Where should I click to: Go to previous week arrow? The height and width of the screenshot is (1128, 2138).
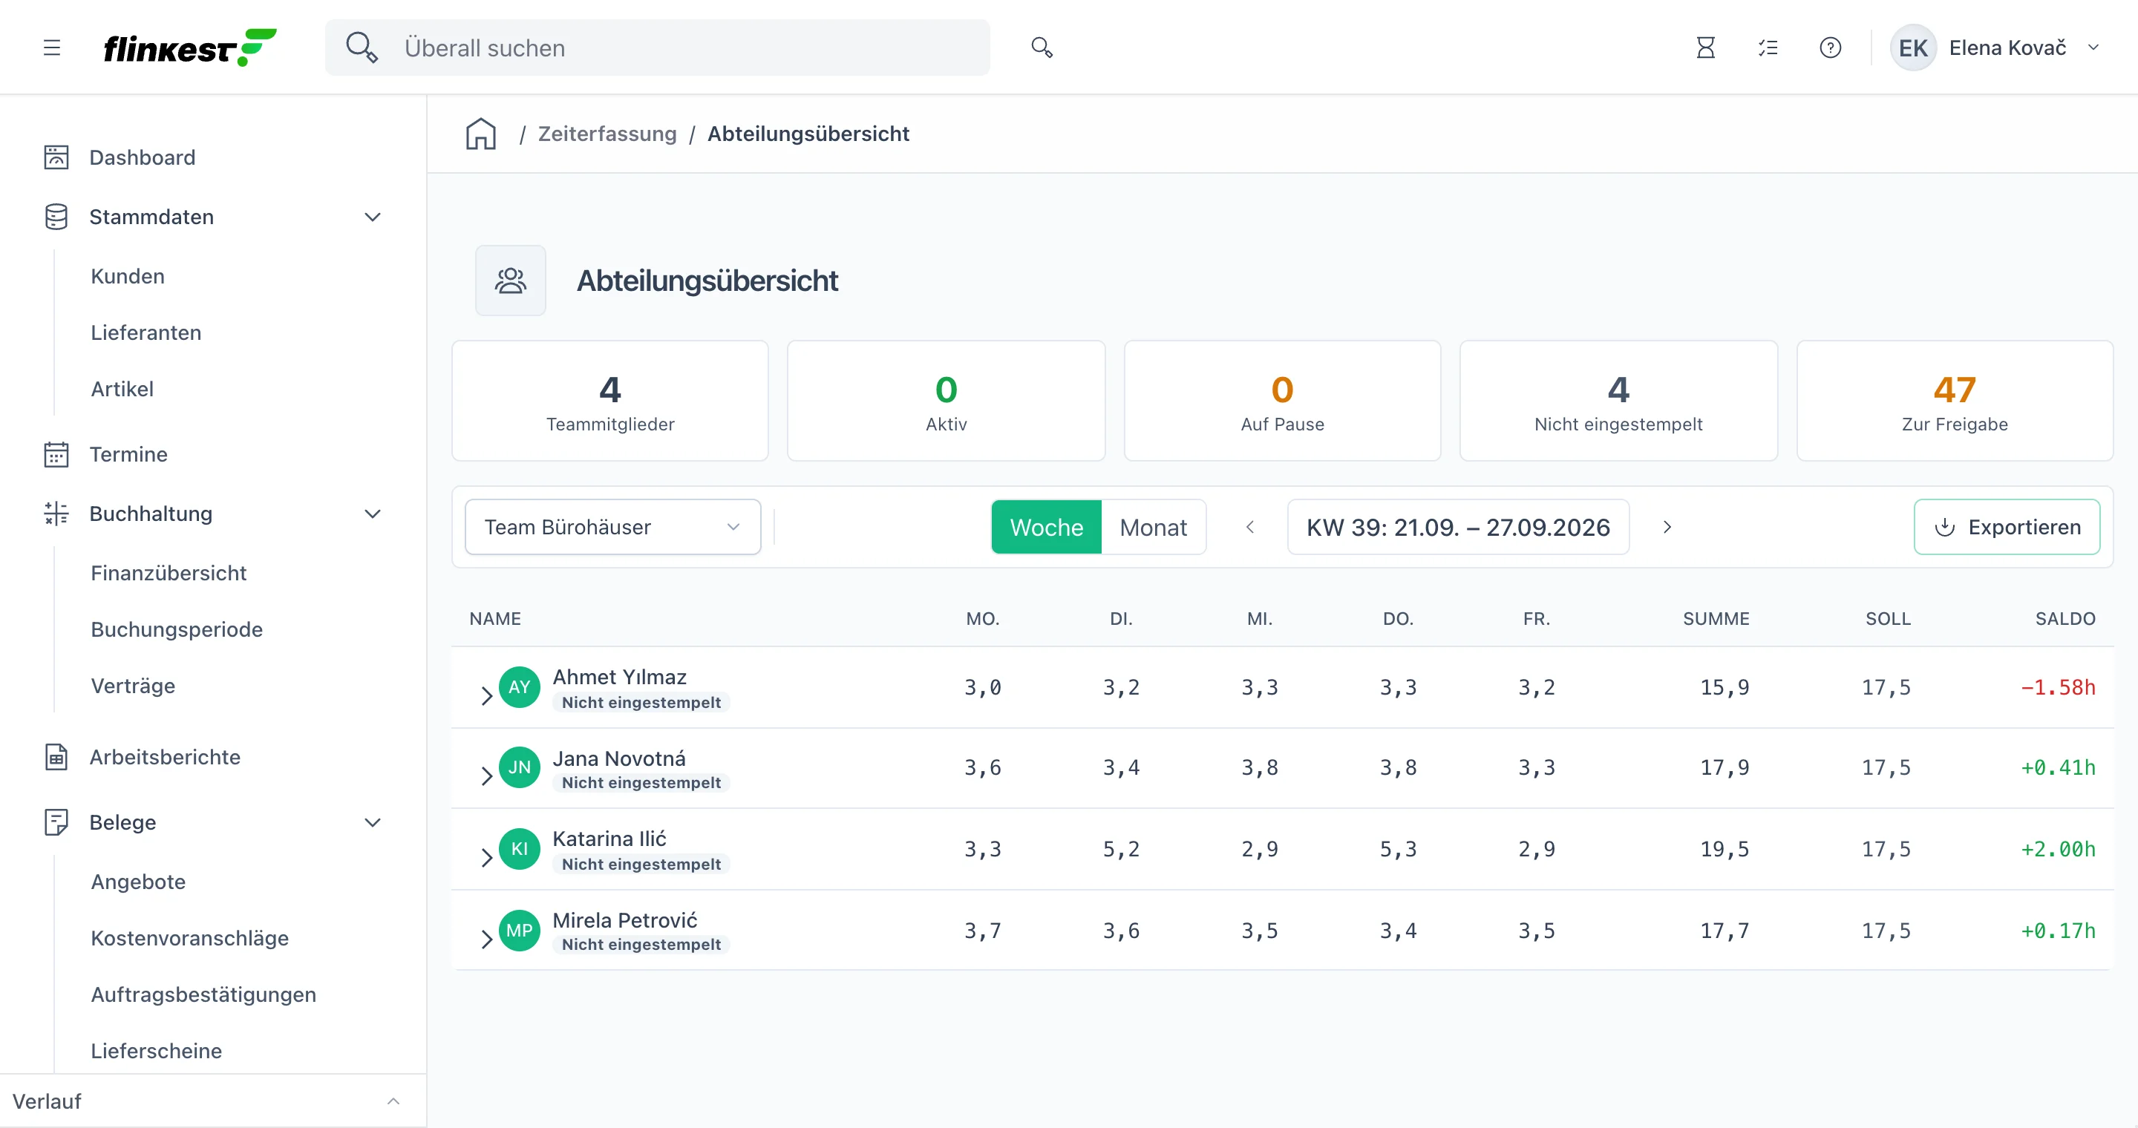click(x=1250, y=527)
